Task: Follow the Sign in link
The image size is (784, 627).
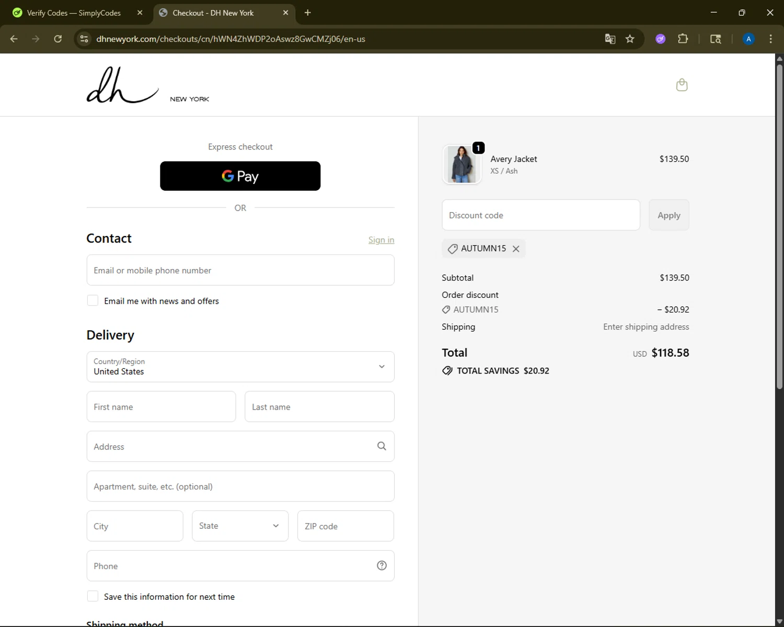Action: pyautogui.click(x=381, y=240)
